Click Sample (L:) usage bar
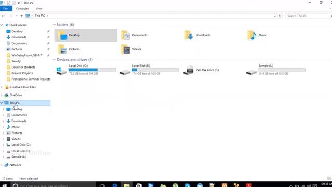Viewport: 332px width, 187px height. [x=282, y=70]
